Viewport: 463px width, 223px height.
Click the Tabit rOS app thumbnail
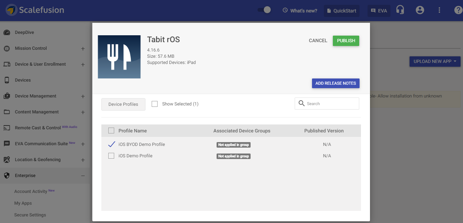[x=119, y=57]
